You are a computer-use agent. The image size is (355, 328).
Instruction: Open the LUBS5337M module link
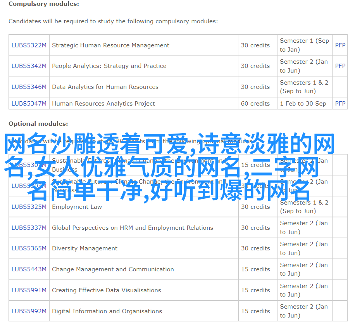tap(29, 228)
